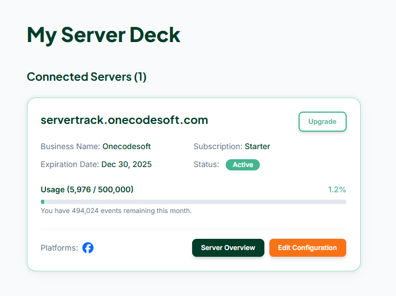This screenshot has width=396, height=296.
Task: Click the Connected Servers (1) heading
Action: (x=87, y=77)
